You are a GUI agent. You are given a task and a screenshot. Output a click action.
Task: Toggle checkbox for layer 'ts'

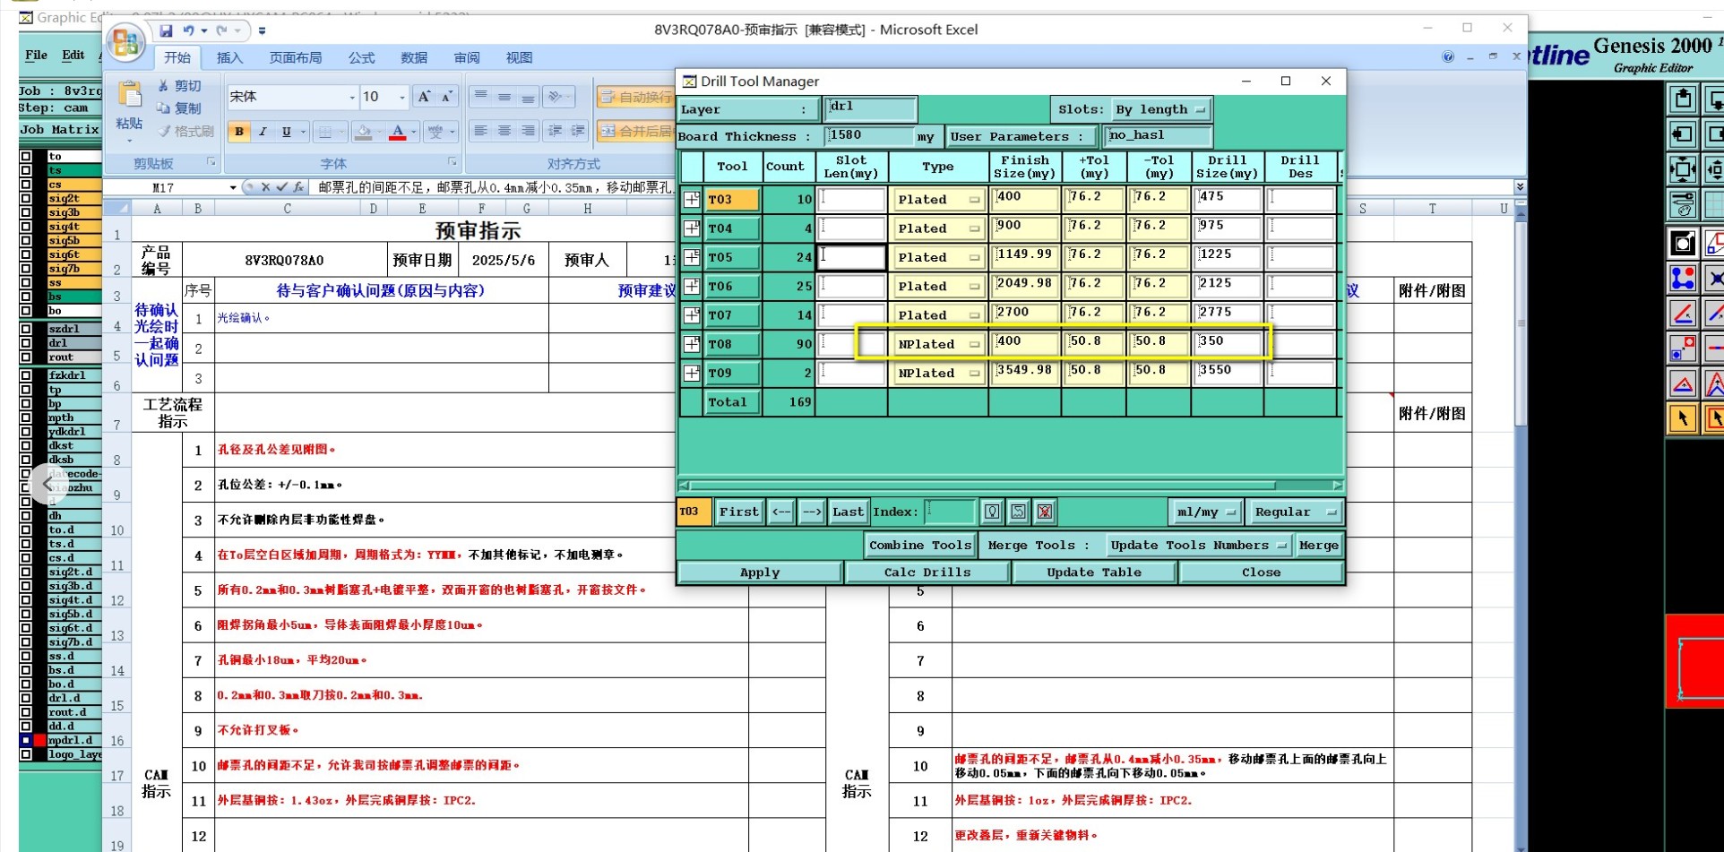click(26, 170)
